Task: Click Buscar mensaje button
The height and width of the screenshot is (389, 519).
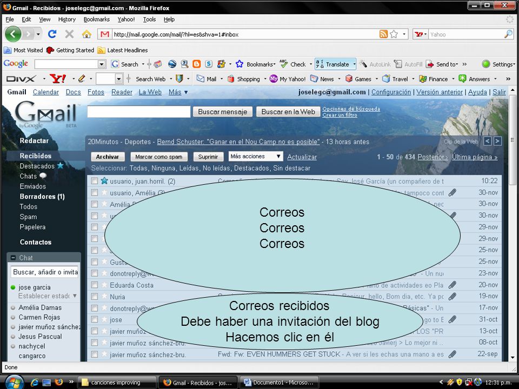Action: coord(222,111)
